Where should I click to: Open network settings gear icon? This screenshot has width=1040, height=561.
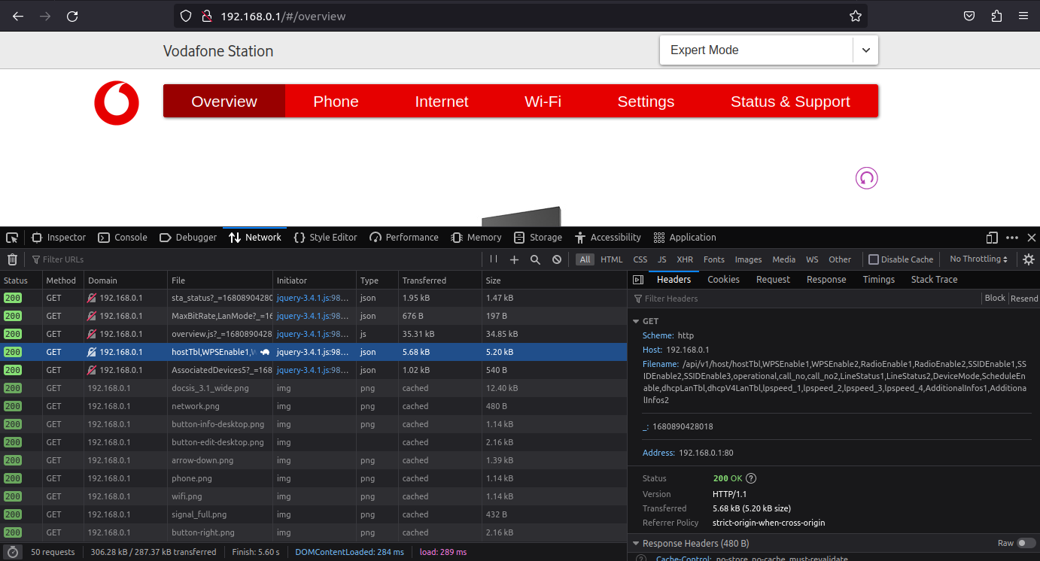[1029, 259]
